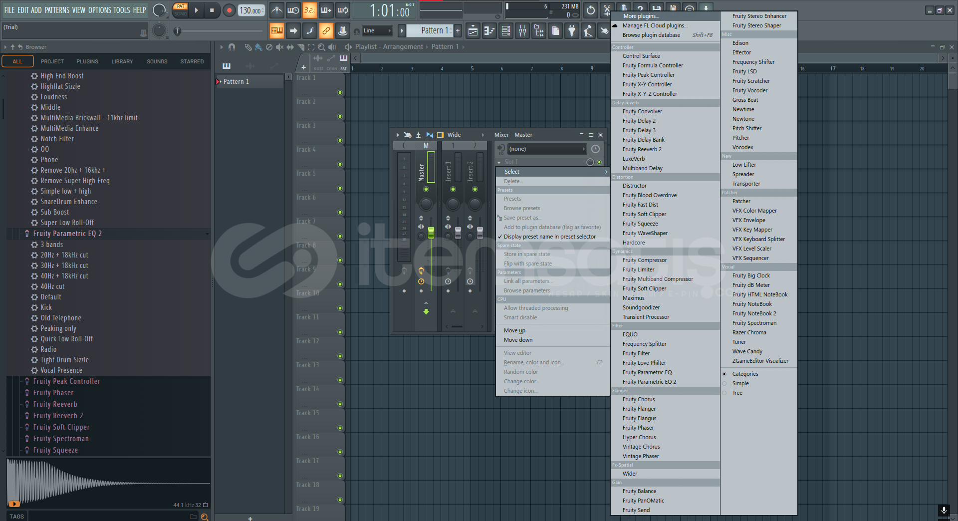Mute Track 1 using its green light
This screenshot has width=958, height=521.
click(340, 92)
